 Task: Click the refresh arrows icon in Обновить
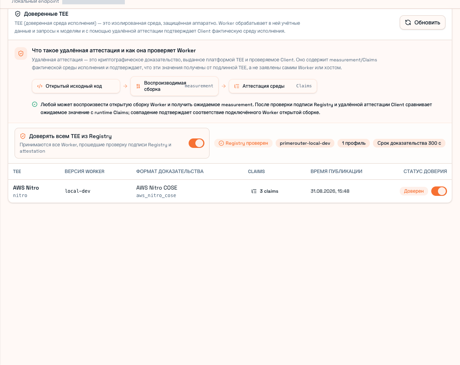[408, 22]
